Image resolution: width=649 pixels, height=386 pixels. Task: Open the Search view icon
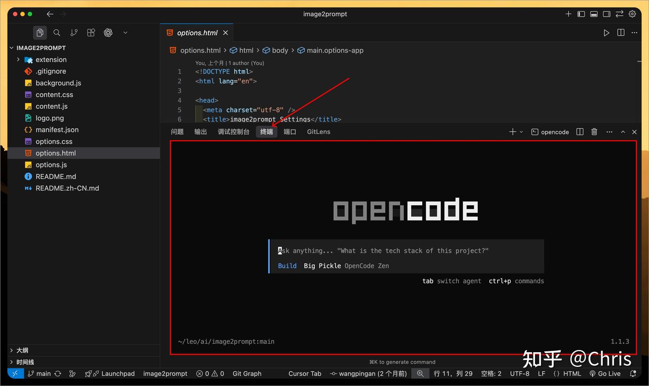pos(57,32)
